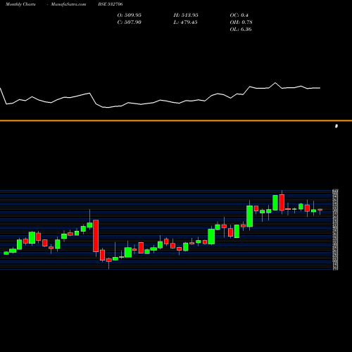Select the open value 'O: 509.95'
The height and width of the screenshot is (352, 352).
point(130,15)
